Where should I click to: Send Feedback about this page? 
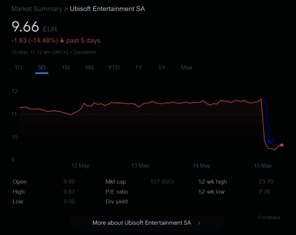click(270, 217)
